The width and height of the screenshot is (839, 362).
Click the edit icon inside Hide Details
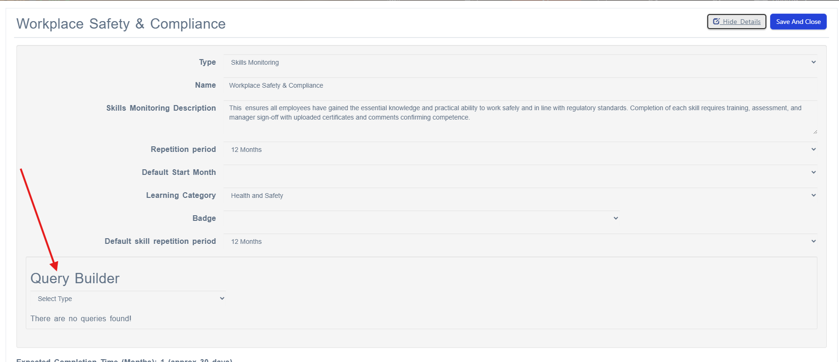point(716,21)
